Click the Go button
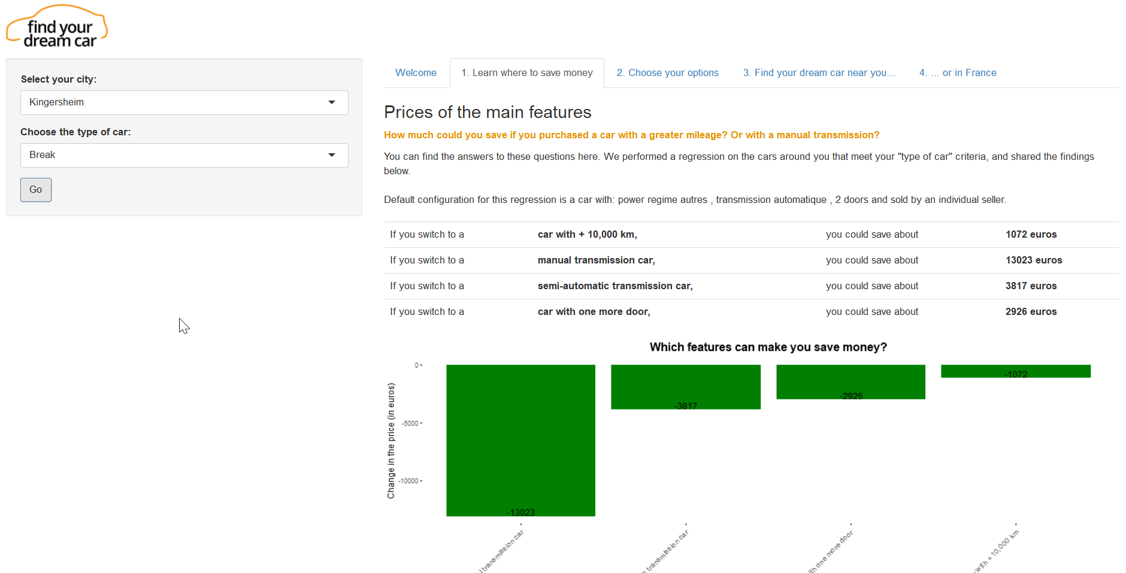 (x=36, y=190)
